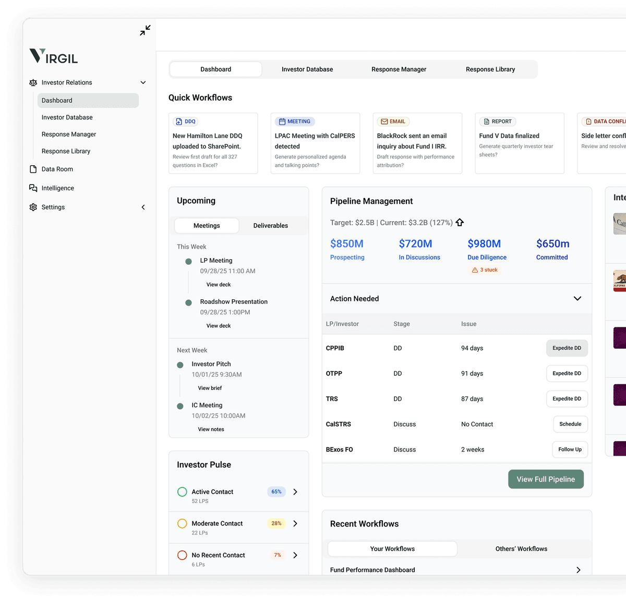The width and height of the screenshot is (626, 599).
Task: Click the View Full Pipeline button
Action: (x=546, y=479)
